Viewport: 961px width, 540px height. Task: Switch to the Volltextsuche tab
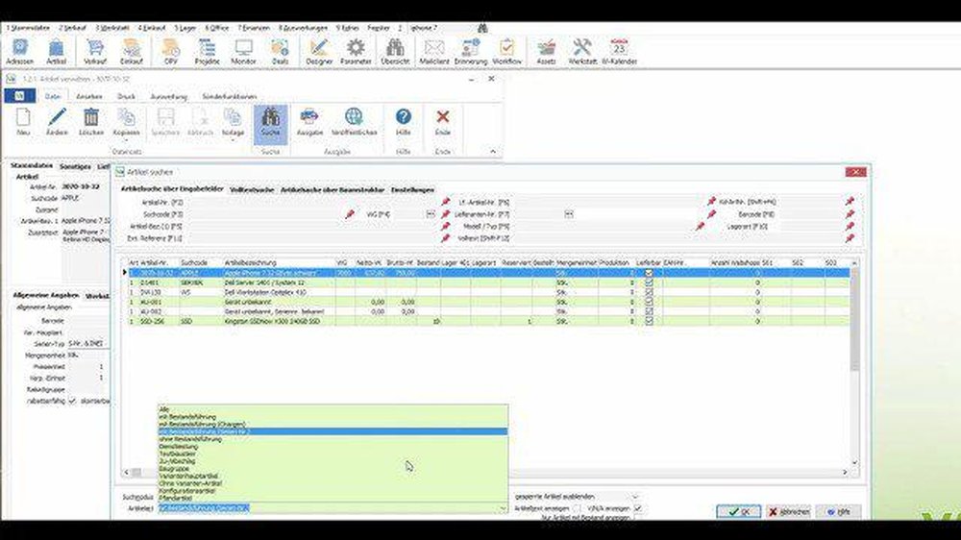click(252, 190)
